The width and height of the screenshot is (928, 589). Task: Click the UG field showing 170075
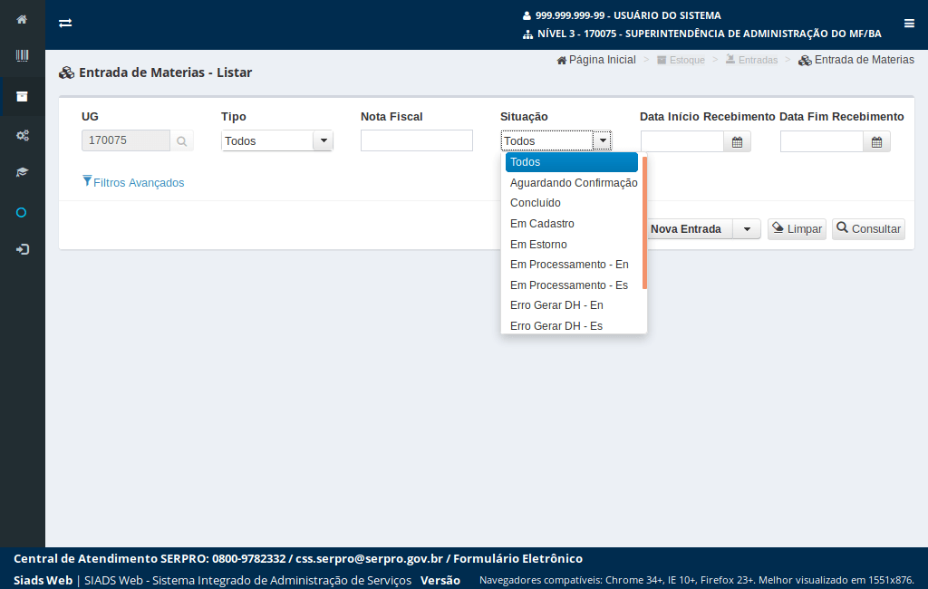126,140
